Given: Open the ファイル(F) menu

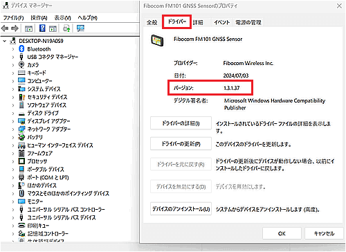Looking at the screenshot, I should [14, 18].
